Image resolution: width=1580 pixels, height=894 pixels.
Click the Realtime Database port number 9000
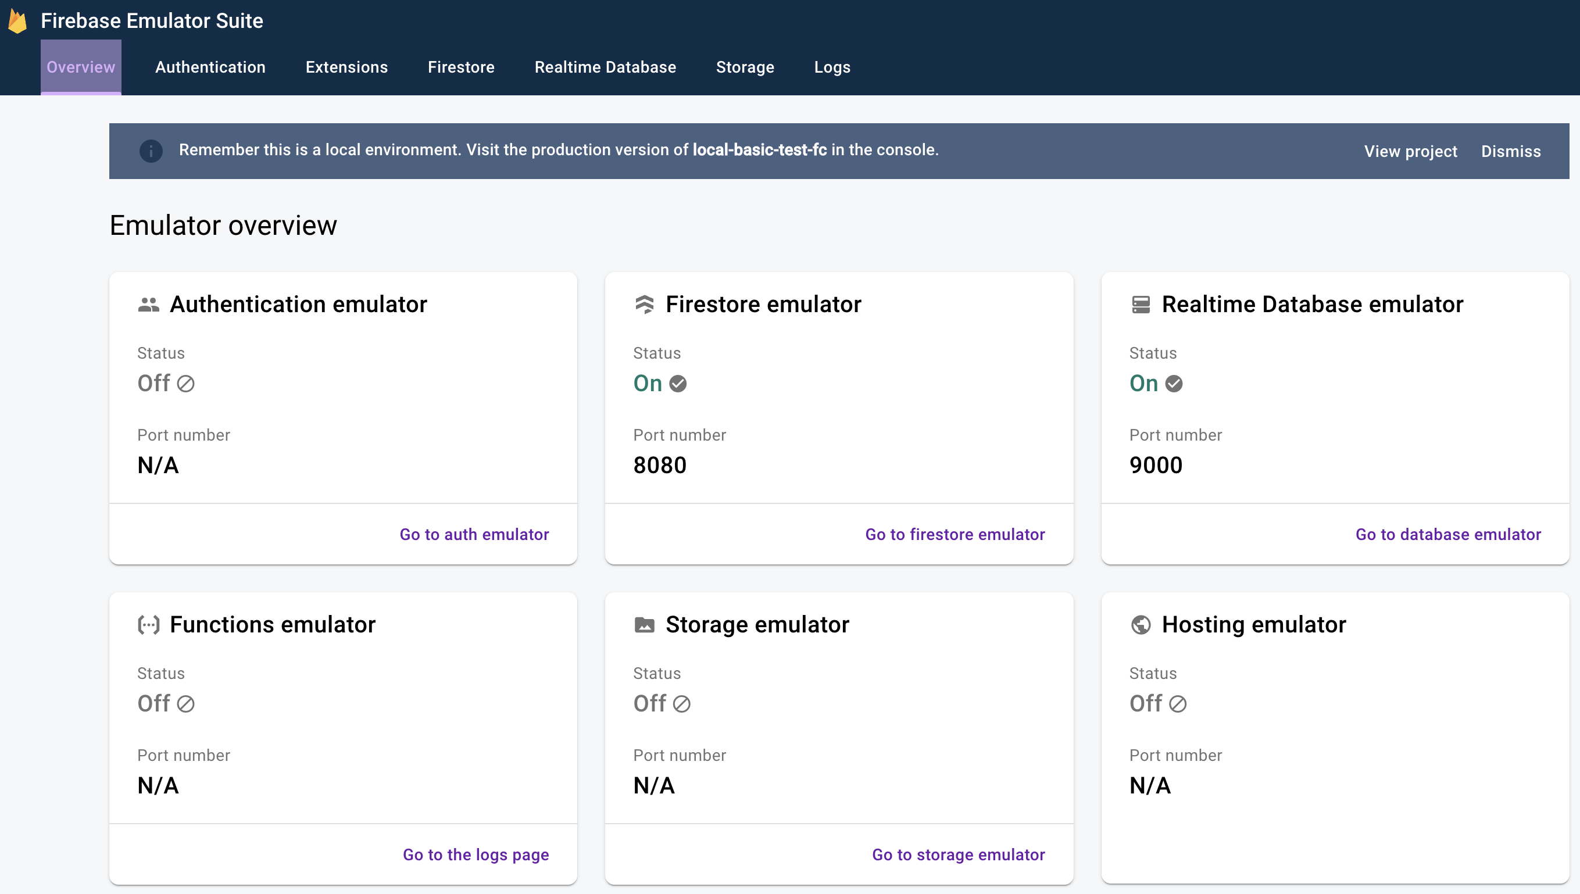click(x=1156, y=466)
